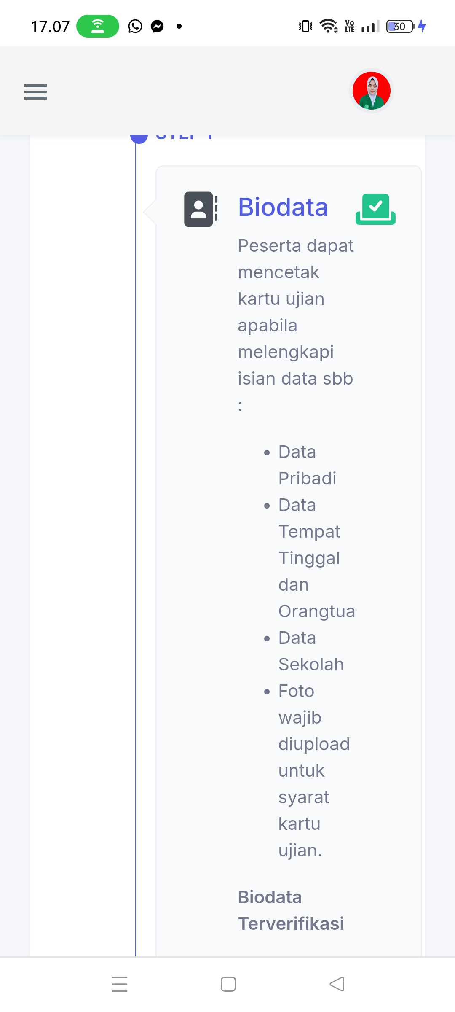Screen dimensions: 455x1012
Task: Tap the VoLTE status indicator
Action: [350, 26]
